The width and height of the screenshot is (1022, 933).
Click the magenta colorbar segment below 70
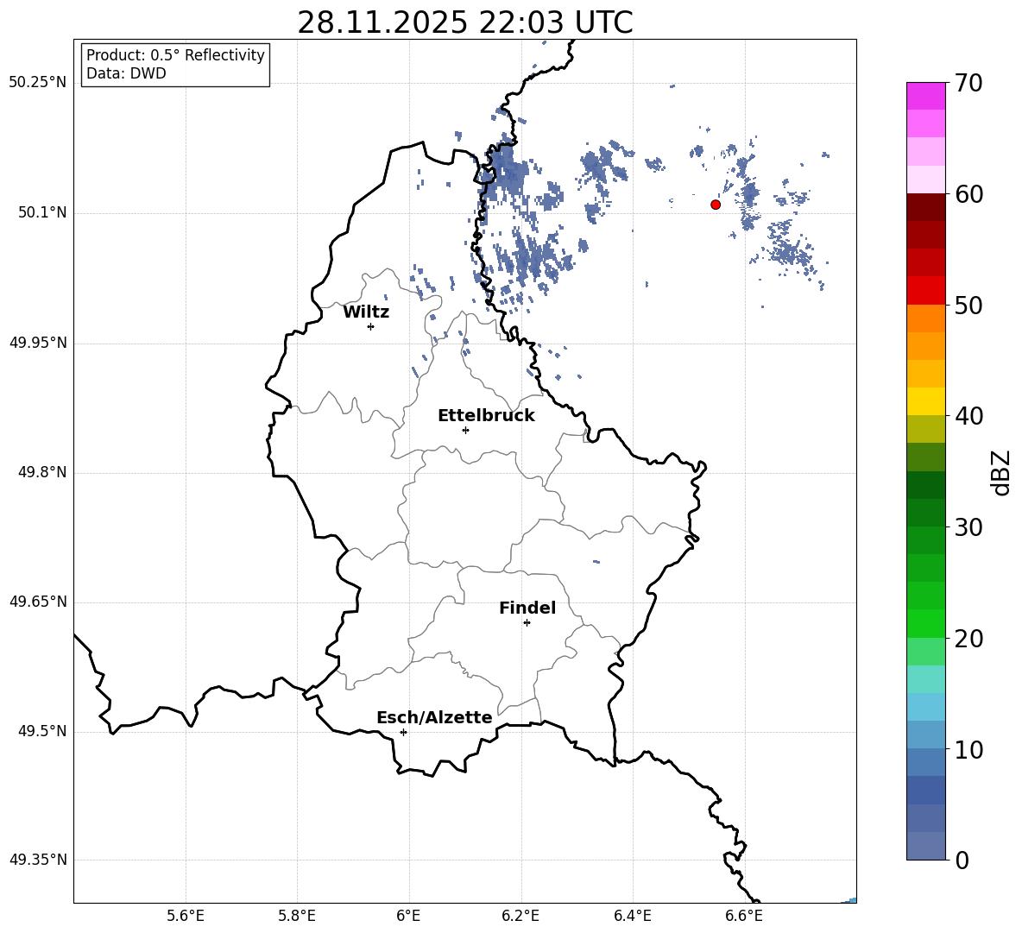point(925,97)
